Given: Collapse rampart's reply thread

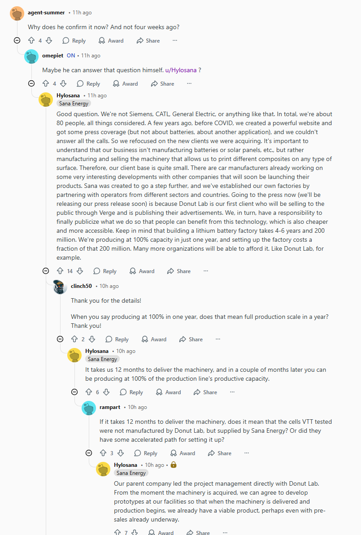Looking at the screenshot, I should pyautogui.click(x=89, y=453).
